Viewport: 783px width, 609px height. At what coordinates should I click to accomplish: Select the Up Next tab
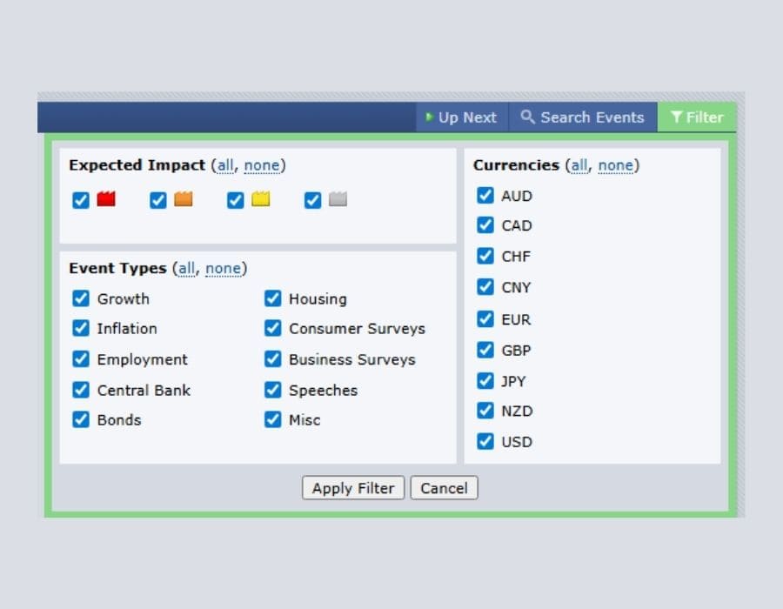(x=462, y=117)
